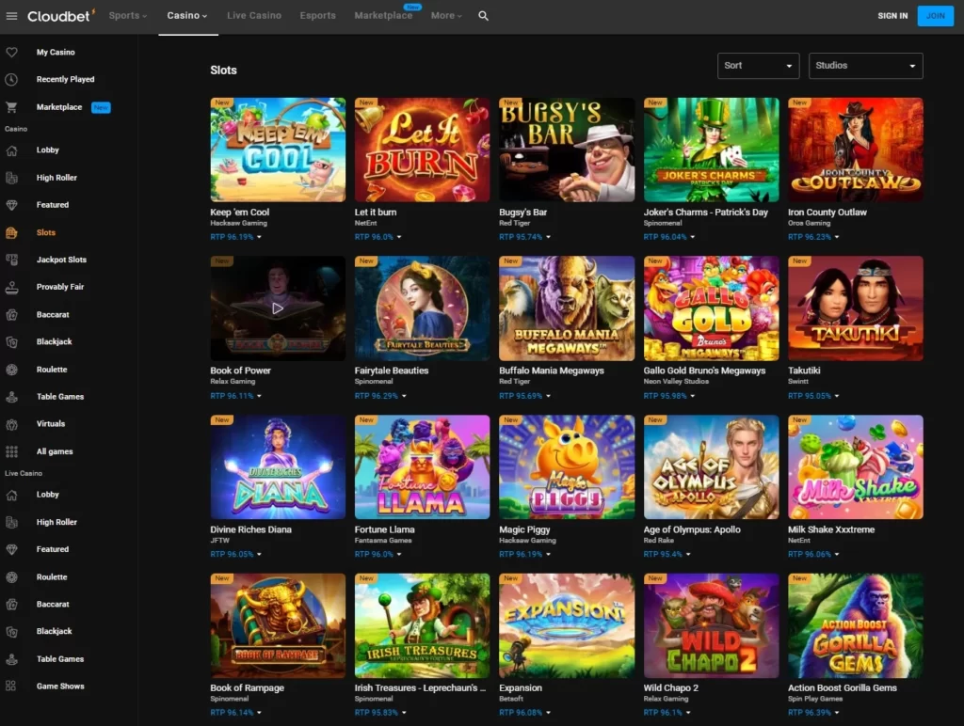Expand RTP 95.4% under Age of Olympus
Screen dimensions: 964x726
[x=667, y=554]
